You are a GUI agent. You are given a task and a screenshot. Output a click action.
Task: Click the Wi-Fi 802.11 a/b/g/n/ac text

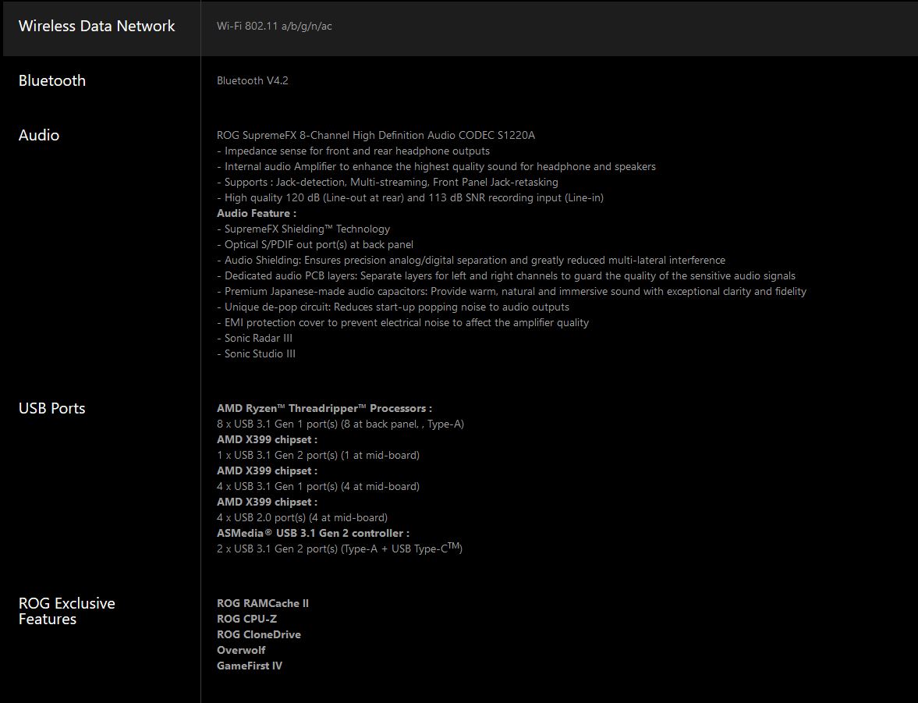275,27
